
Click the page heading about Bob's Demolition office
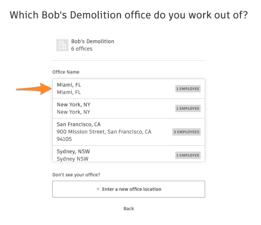(129, 15)
